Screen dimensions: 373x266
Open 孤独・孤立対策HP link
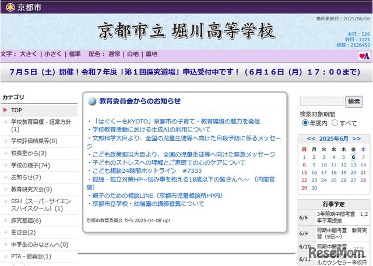pyautogui.click(x=181, y=183)
